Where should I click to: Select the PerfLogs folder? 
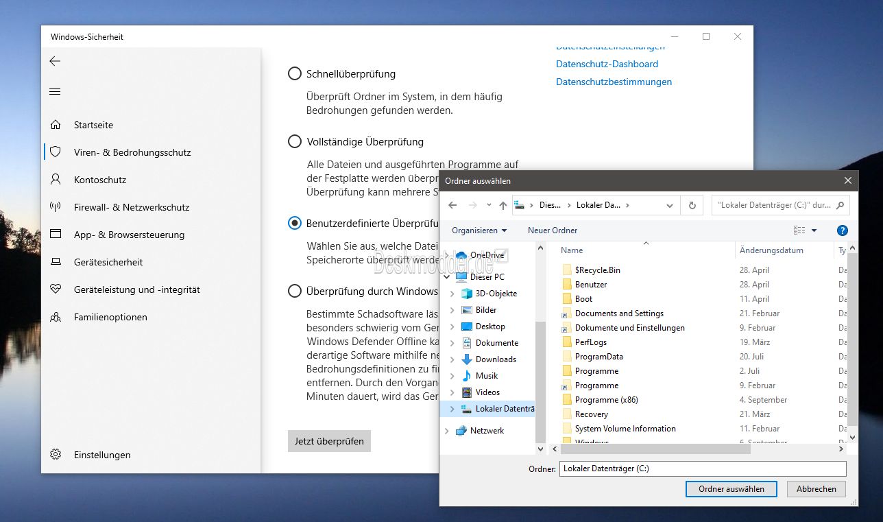[591, 342]
